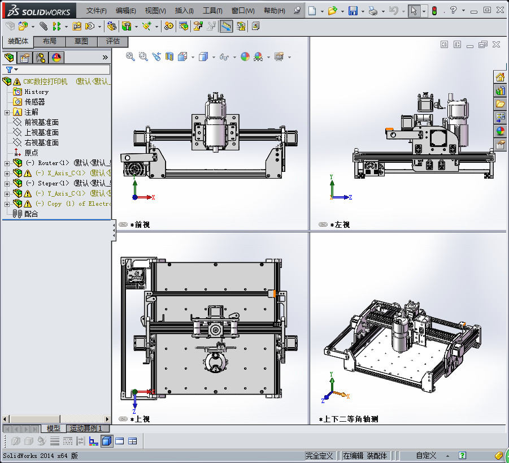This screenshot has height=463, width=509.
Task: Click Move Component icon
Action: click(x=90, y=26)
